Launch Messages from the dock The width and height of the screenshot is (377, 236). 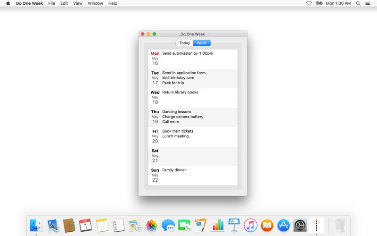click(x=168, y=226)
